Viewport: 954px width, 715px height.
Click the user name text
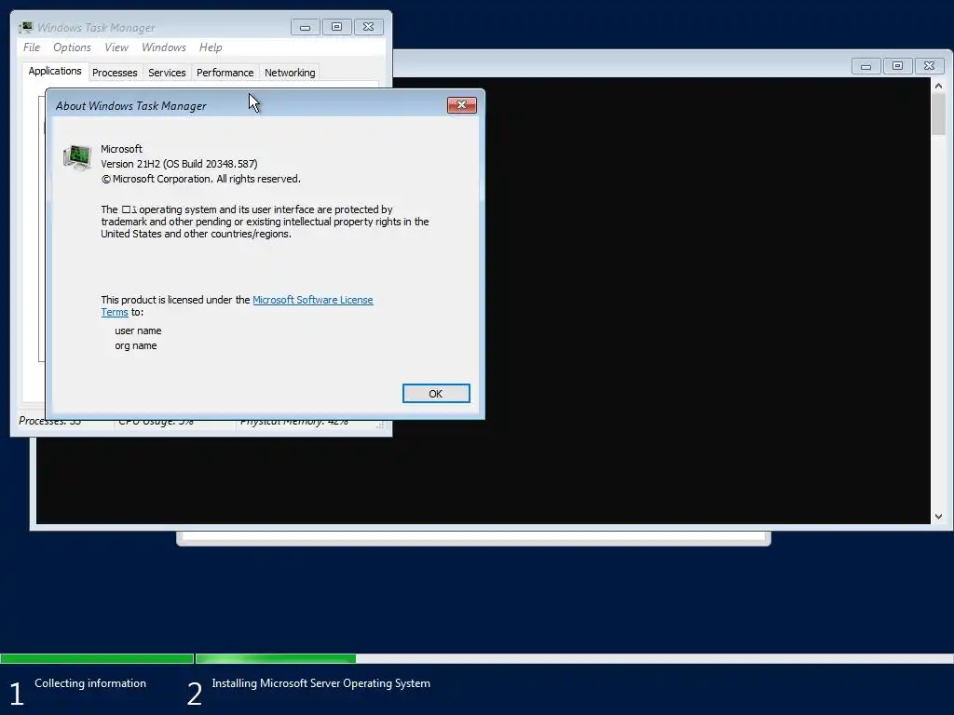(x=138, y=331)
